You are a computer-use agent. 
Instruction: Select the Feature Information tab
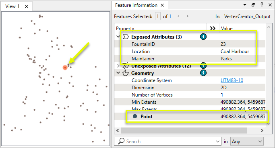click(x=136, y=5)
